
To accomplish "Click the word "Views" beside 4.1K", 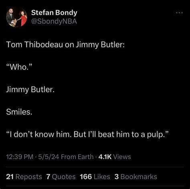I will (x=122, y=157).
